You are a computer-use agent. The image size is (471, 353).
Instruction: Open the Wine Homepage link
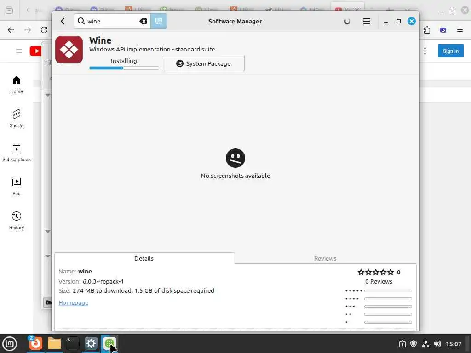tap(73, 303)
